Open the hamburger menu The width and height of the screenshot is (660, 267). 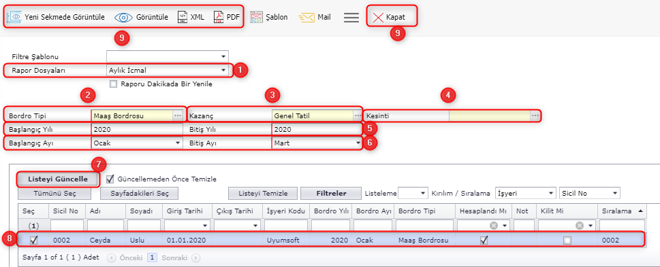pyautogui.click(x=351, y=17)
